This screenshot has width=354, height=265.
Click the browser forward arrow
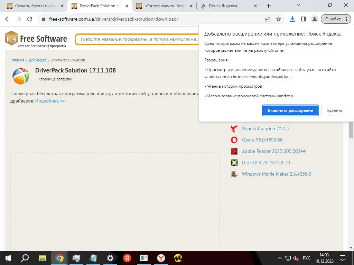(19, 19)
